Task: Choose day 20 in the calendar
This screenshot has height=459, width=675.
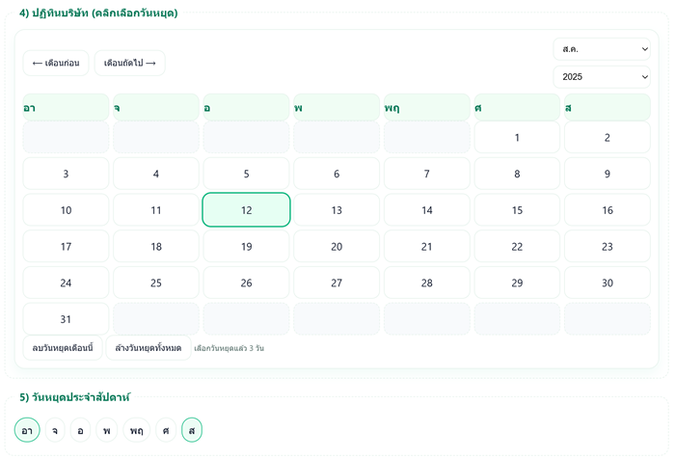Action: click(x=337, y=247)
